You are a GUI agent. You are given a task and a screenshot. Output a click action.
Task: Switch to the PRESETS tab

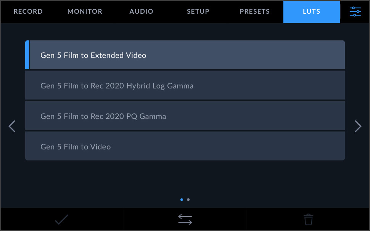coord(254,11)
